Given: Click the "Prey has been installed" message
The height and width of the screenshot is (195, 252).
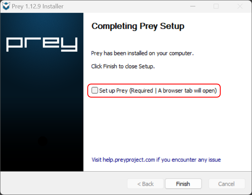Looking at the screenshot, I should click(142, 53).
